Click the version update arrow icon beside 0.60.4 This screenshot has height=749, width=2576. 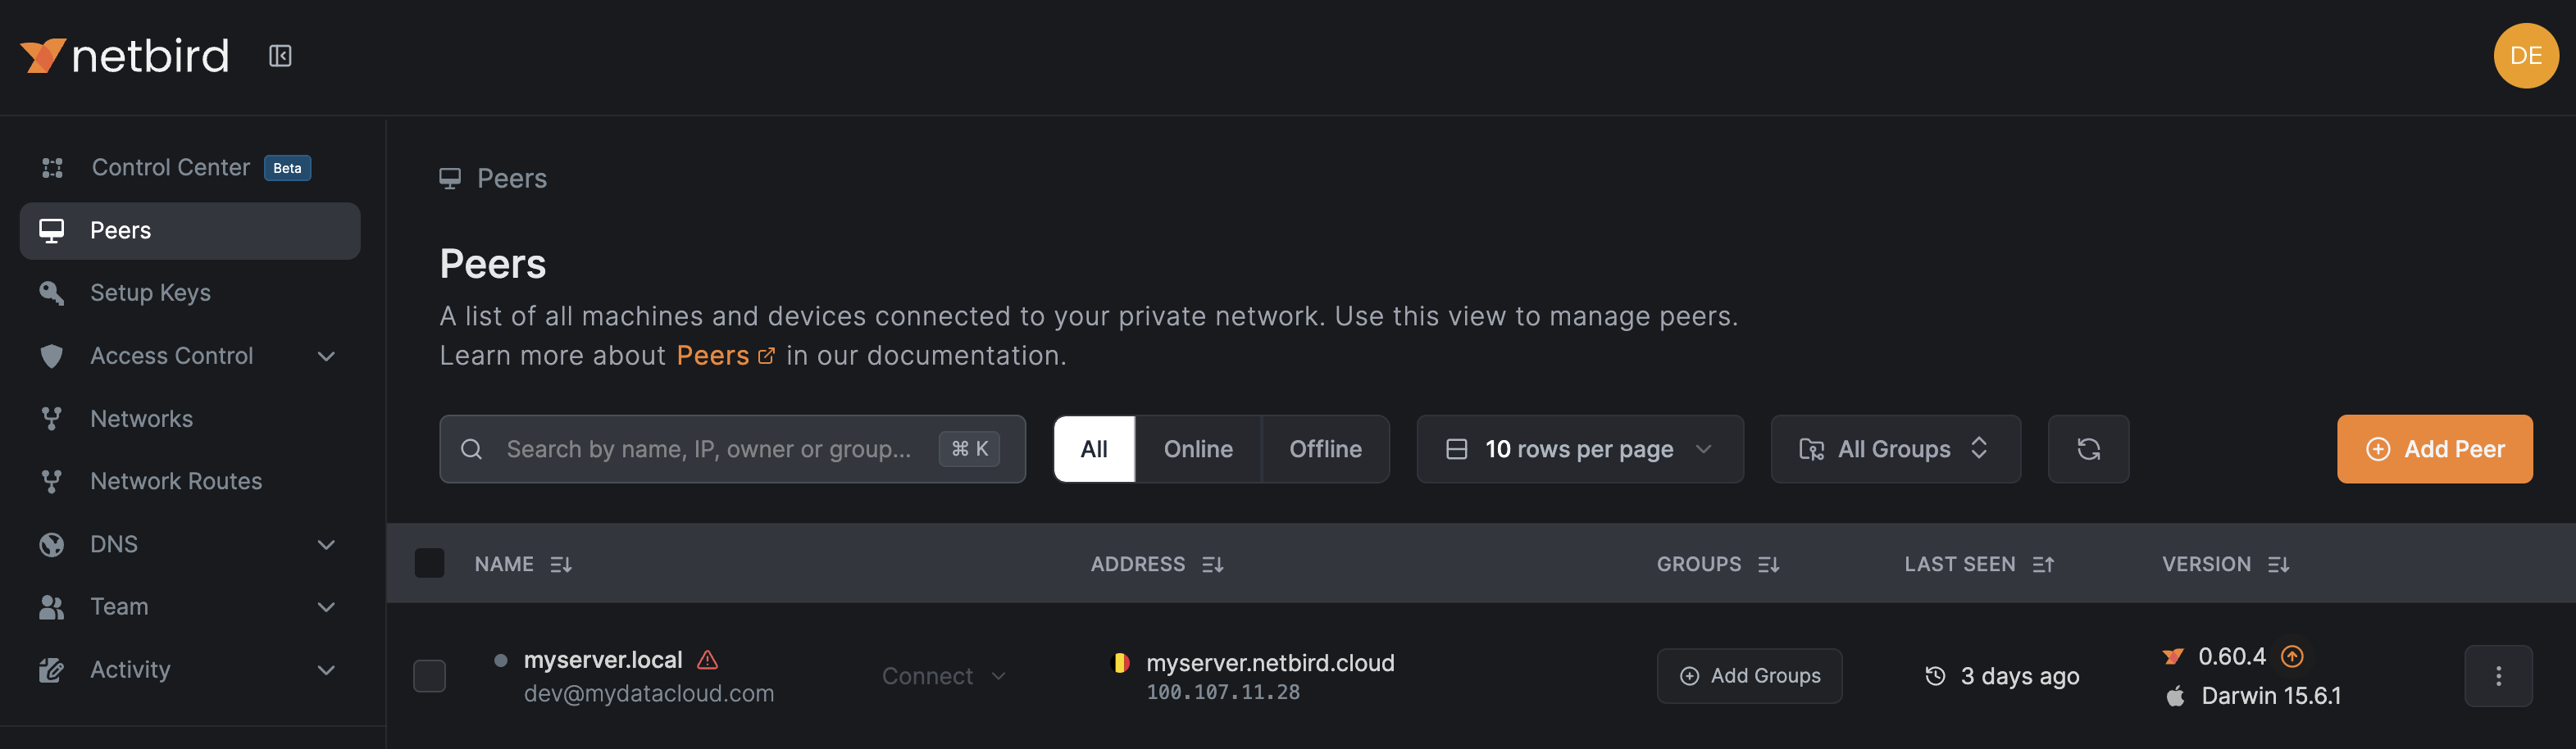point(2292,656)
